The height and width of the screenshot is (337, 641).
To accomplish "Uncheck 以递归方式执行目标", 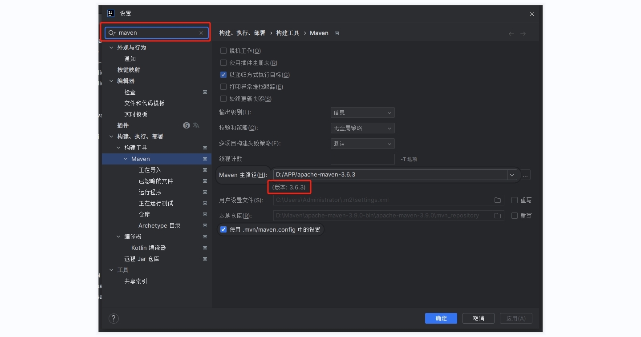I will coord(223,75).
